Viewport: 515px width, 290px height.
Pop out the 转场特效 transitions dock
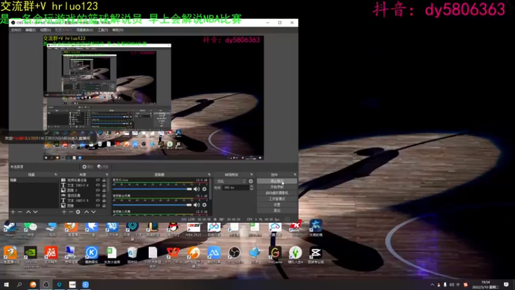[252, 175]
